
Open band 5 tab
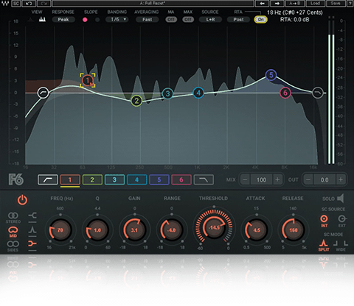[159, 179]
